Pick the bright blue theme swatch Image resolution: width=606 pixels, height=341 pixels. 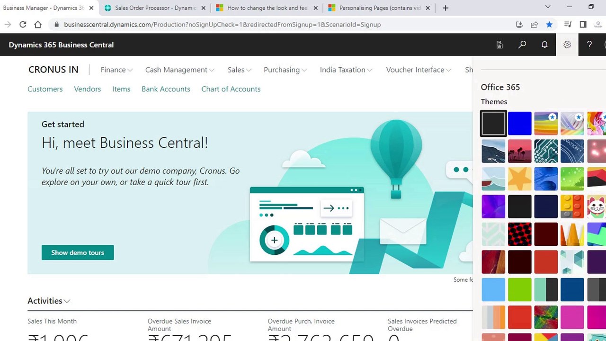[x=520, y=124]
